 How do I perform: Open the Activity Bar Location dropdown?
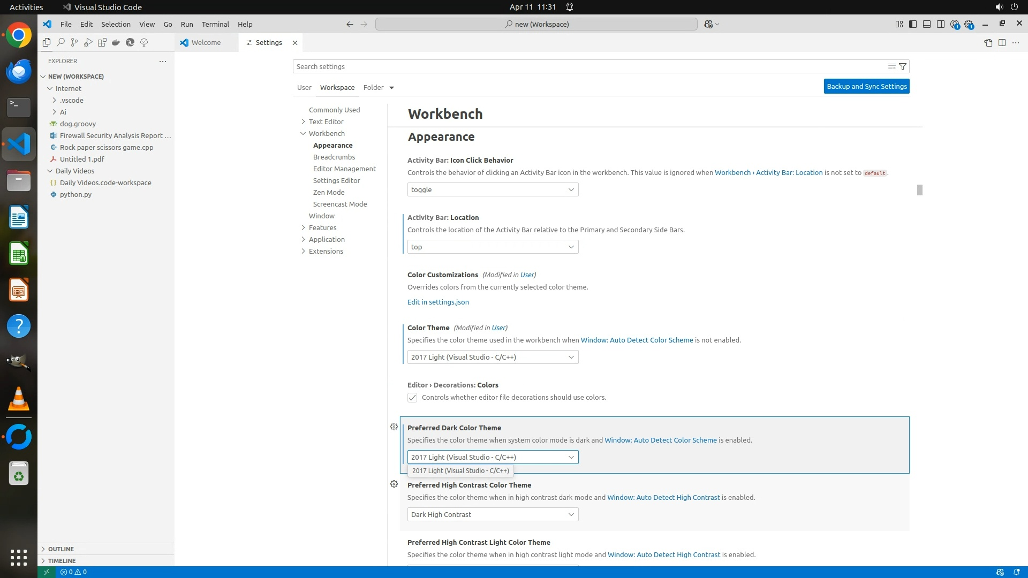tap(493, 247)
